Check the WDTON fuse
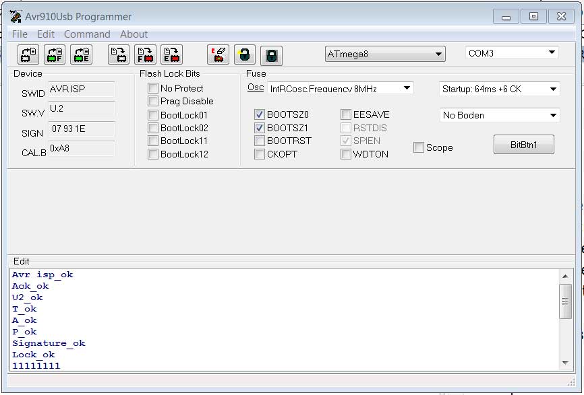Screen dimensions: 584x395 click(346, 154)
